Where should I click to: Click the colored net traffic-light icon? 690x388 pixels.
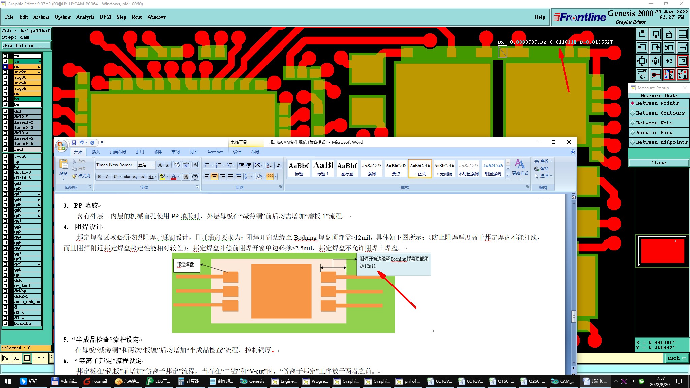tap(669, 74)
